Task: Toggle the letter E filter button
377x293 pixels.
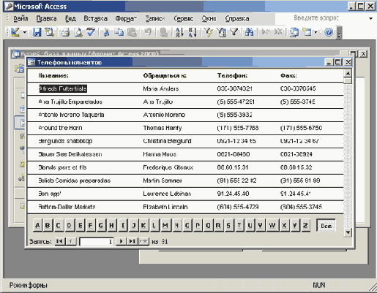Action: [x=80, y=225]
